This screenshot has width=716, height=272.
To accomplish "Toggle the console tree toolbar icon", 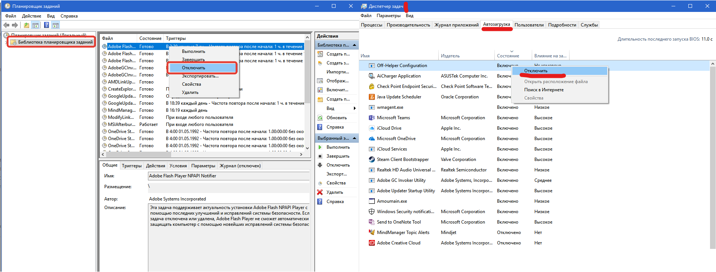I will [36, 25].
